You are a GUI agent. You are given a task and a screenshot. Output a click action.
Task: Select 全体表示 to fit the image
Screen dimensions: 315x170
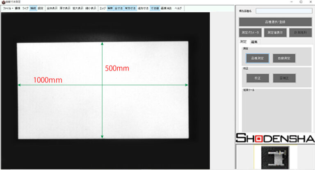(x=52, y=8)
